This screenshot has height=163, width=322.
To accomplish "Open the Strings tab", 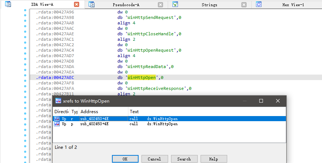I will [209, 5].
